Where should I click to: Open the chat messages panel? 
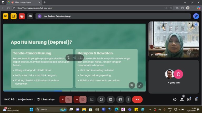(189, 99)
